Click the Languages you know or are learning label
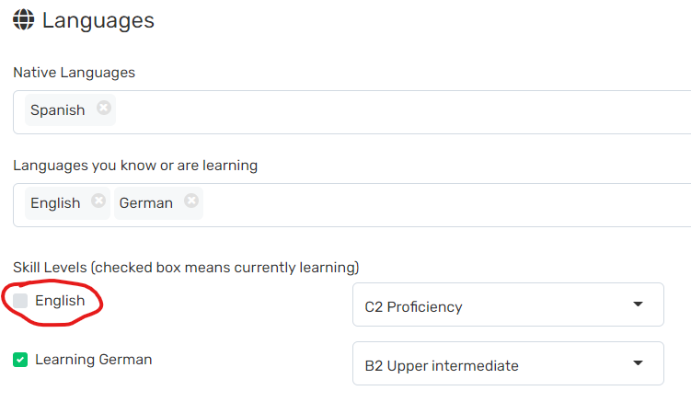Viewport: 691px width, 402px height. coord(134,166)
